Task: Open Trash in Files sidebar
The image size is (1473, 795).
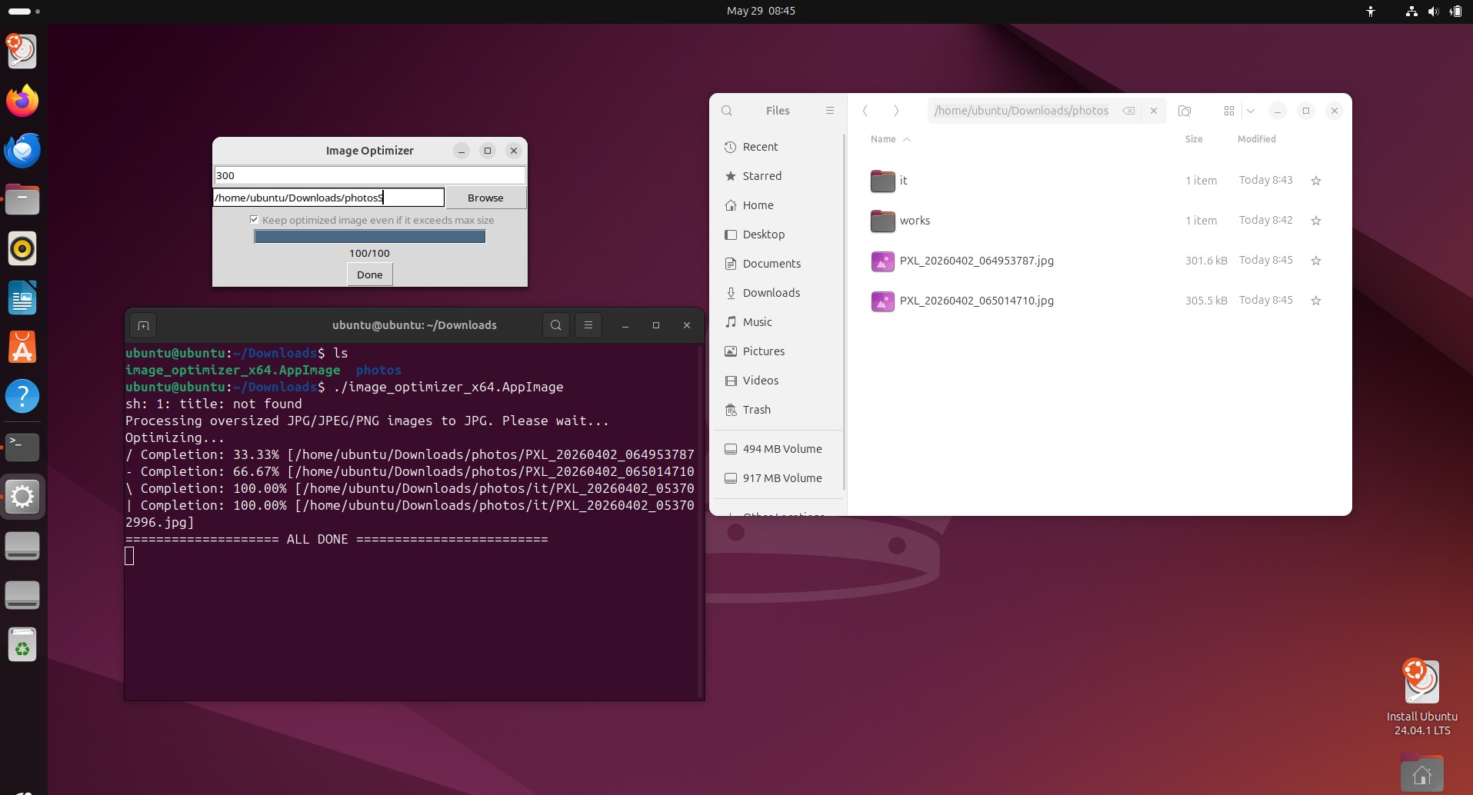Action: (778, 410)
